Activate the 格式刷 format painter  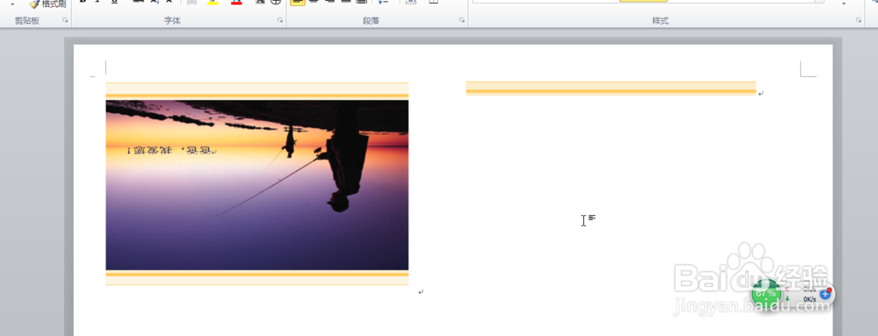pos(47,4)
